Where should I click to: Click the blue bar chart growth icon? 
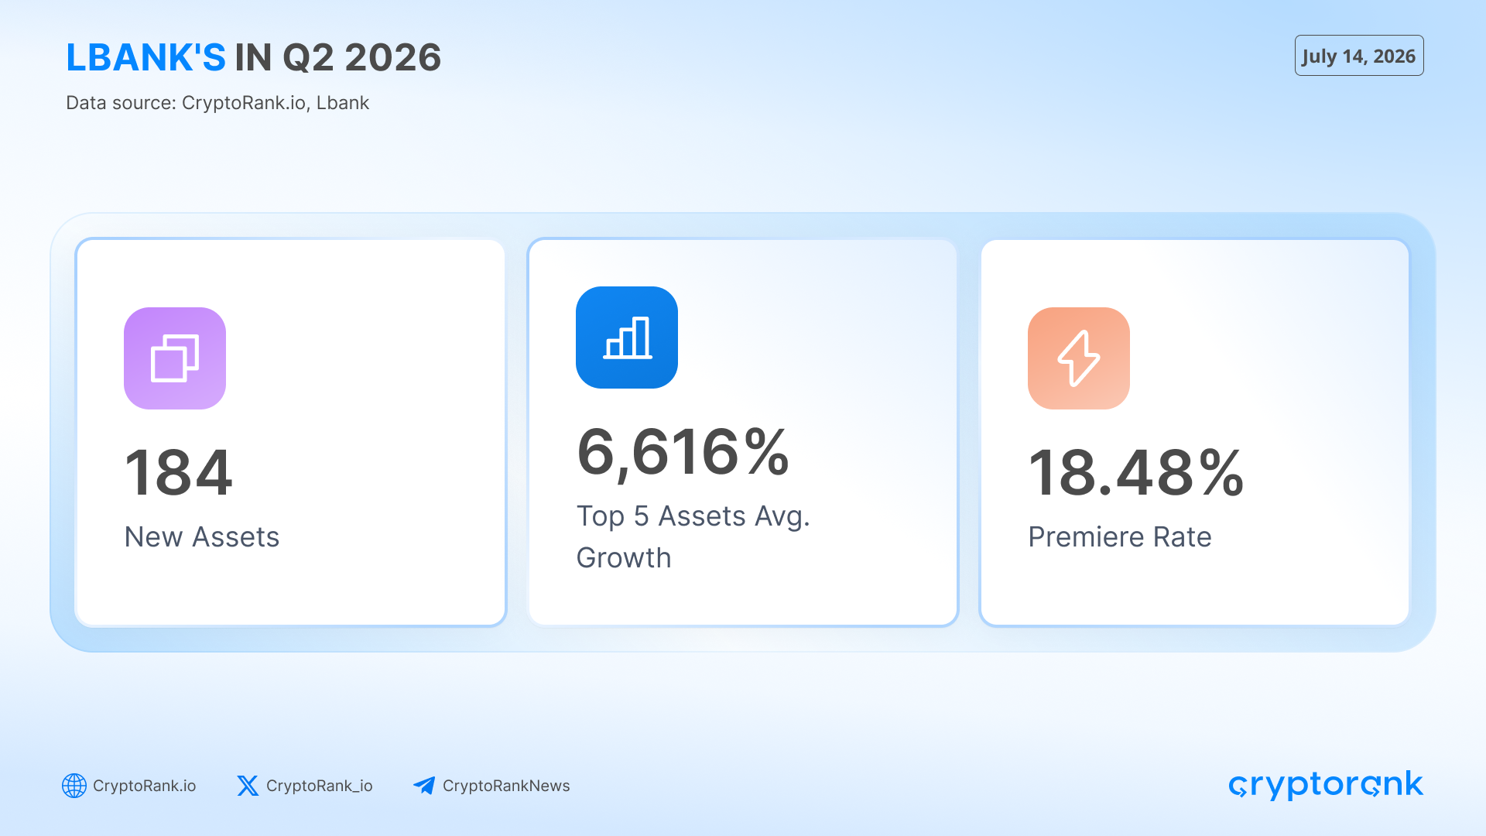click(627, 337)
